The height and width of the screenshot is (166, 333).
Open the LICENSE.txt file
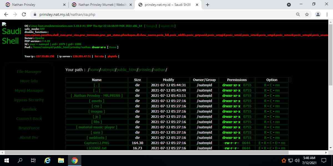[97, 148]
